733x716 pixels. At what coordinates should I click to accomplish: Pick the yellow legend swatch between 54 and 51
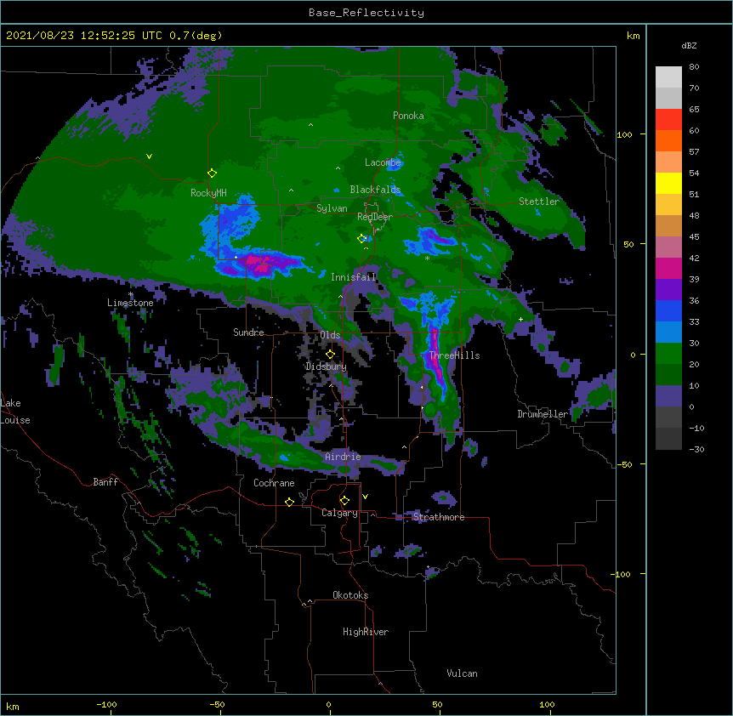tap(668, 183)
